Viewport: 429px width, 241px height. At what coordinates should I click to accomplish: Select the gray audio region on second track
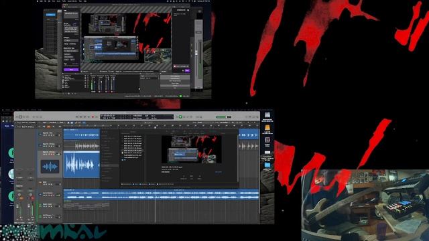82,145
